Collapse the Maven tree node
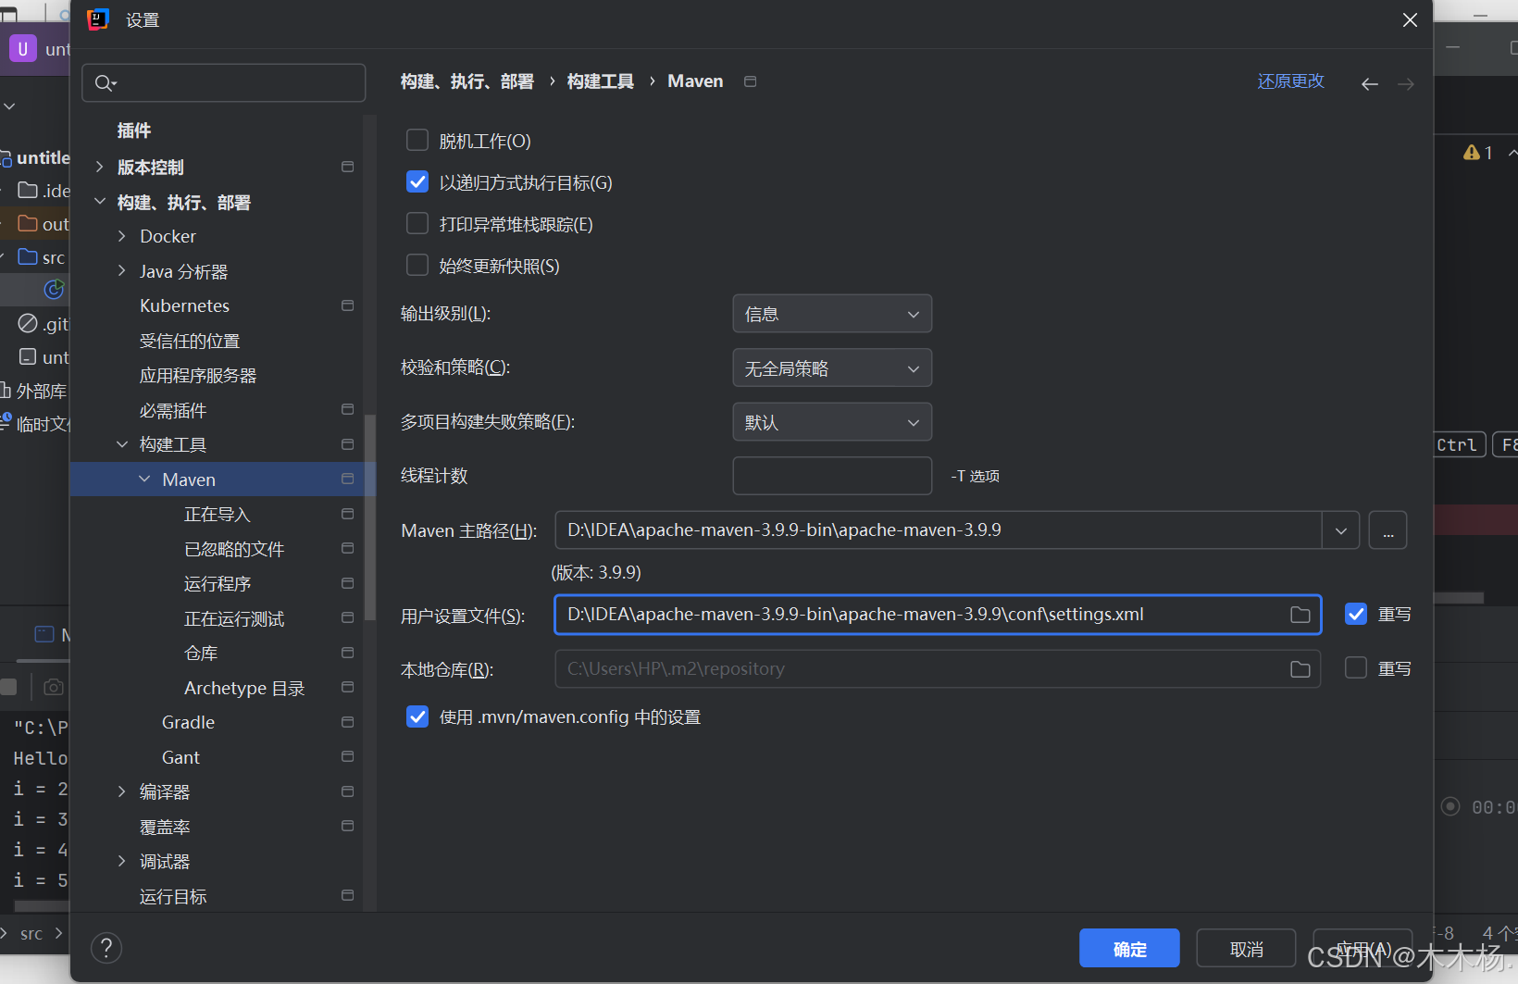Viewport: 1518px width, 984px height. (x=144, y=479)
